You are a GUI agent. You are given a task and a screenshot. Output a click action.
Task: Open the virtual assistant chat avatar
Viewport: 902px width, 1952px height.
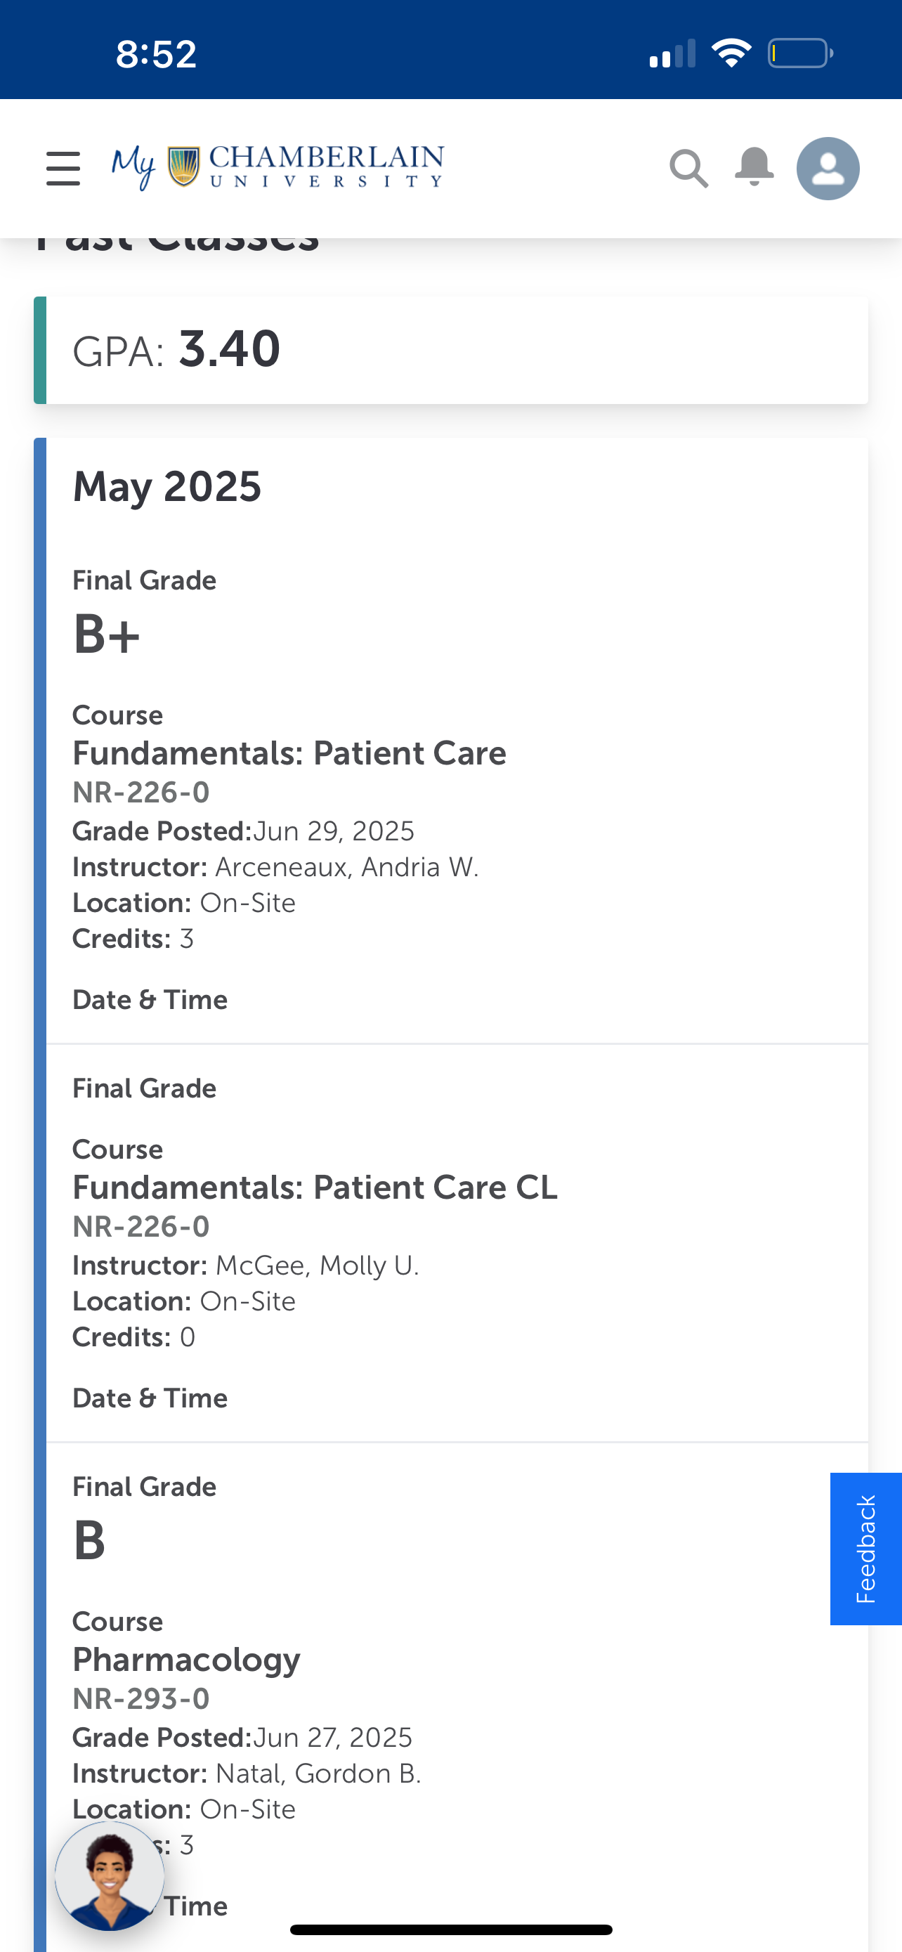pos(110,1876)
